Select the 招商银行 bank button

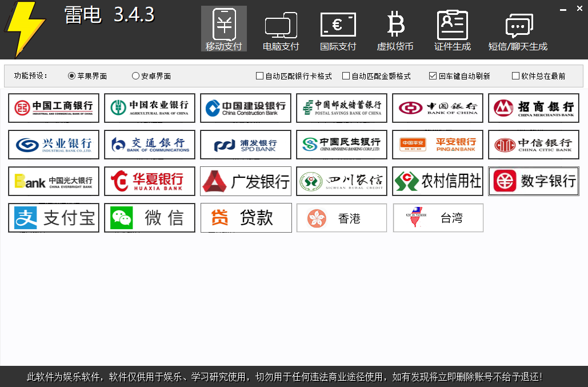[533, 108]
